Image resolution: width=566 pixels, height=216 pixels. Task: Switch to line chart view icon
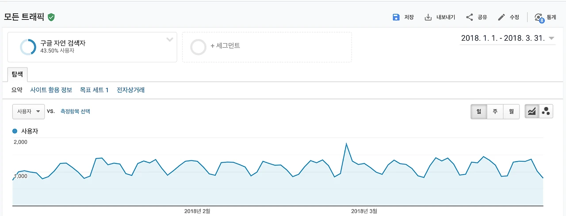tap(532, 112)
